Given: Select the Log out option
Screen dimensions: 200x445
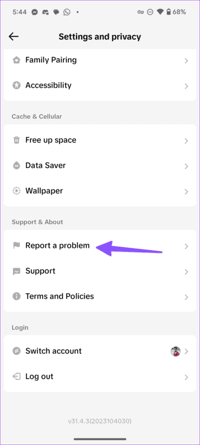Looking at the screenshot, I should [100, 377].
